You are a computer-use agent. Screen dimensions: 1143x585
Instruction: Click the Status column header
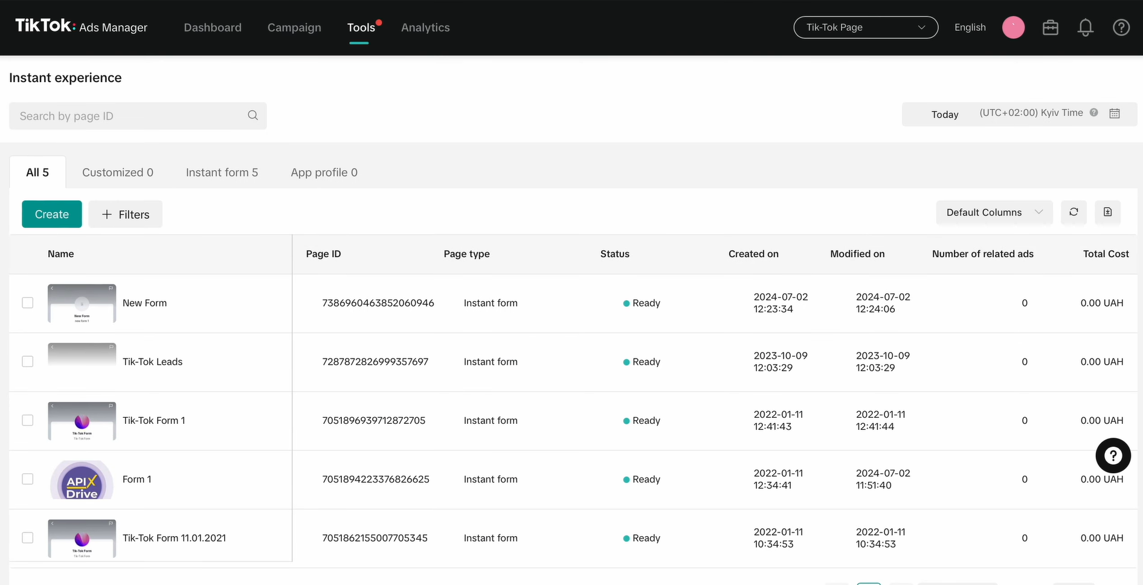click(614, 254)
